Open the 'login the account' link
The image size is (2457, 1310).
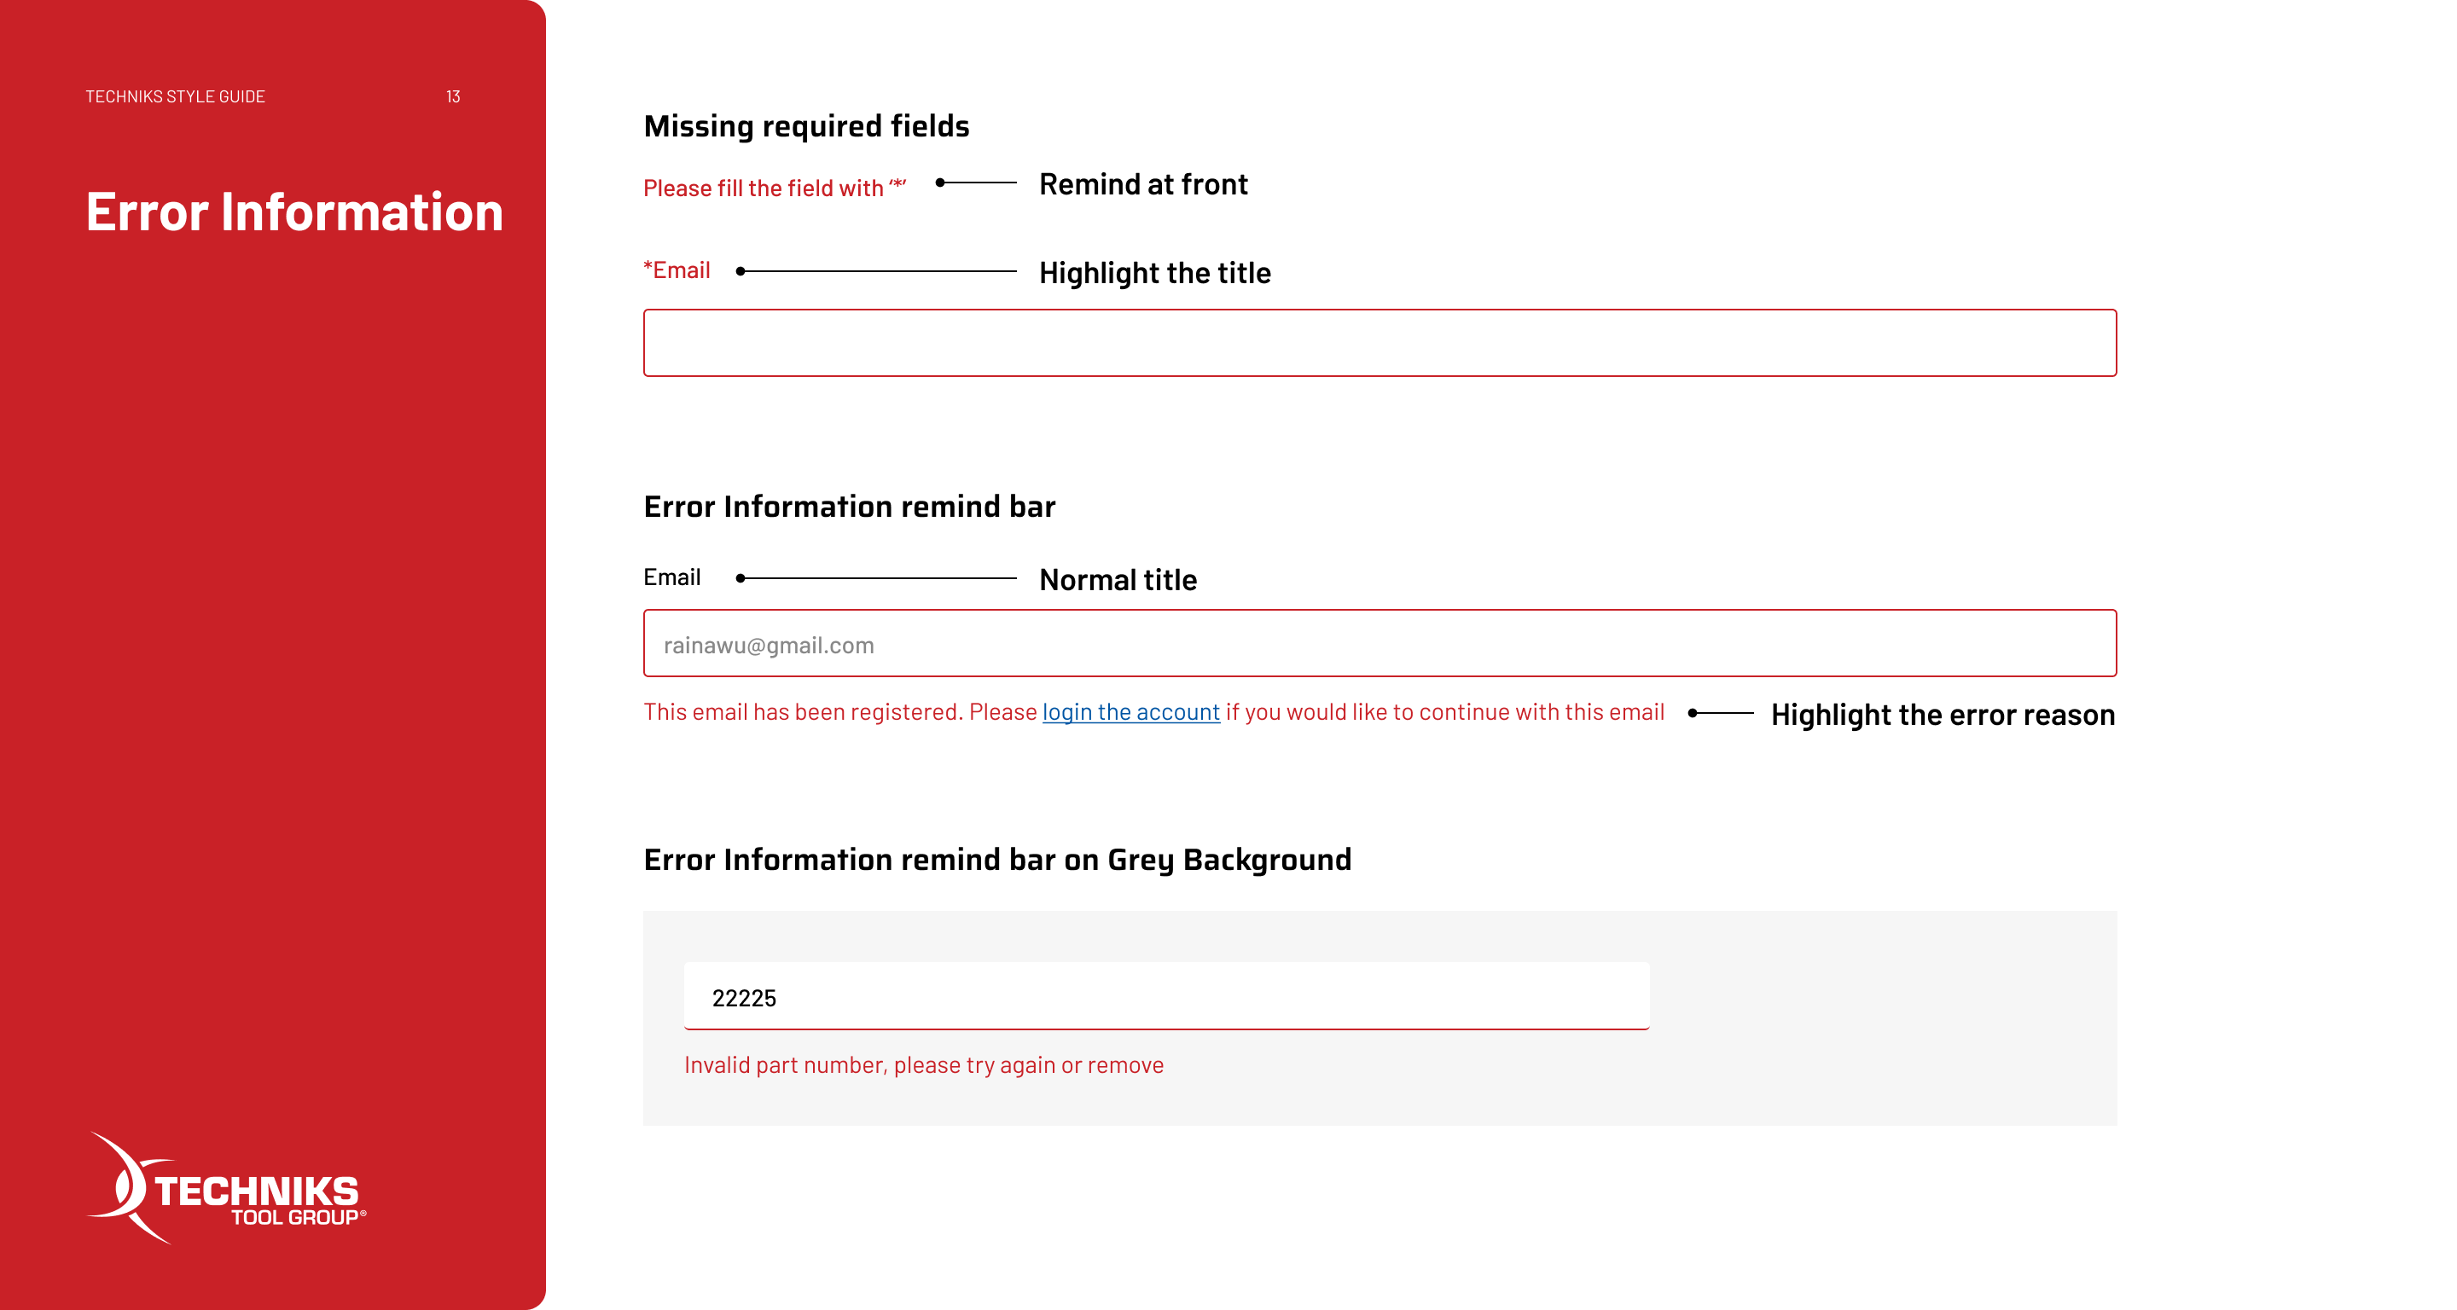pos(1130,712)
